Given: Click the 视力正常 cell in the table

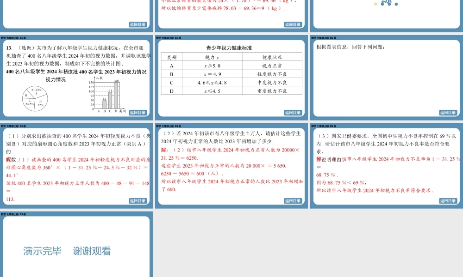Looking at the screenshot, I should click(x=272, y=65).
